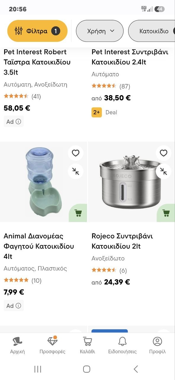
Task: Open the Φίλτρα filters panel
Action: (x=37, y=31)
